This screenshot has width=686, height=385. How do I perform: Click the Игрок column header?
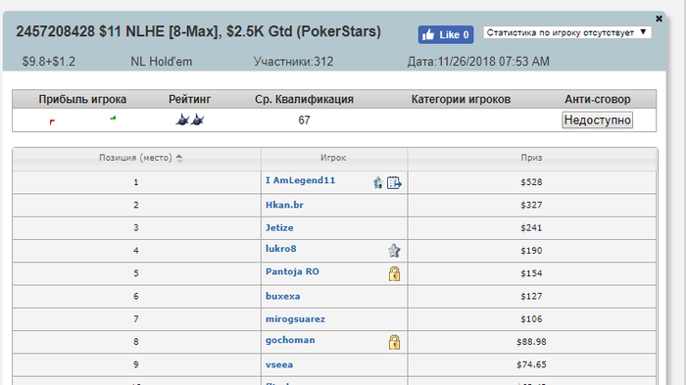333,158
